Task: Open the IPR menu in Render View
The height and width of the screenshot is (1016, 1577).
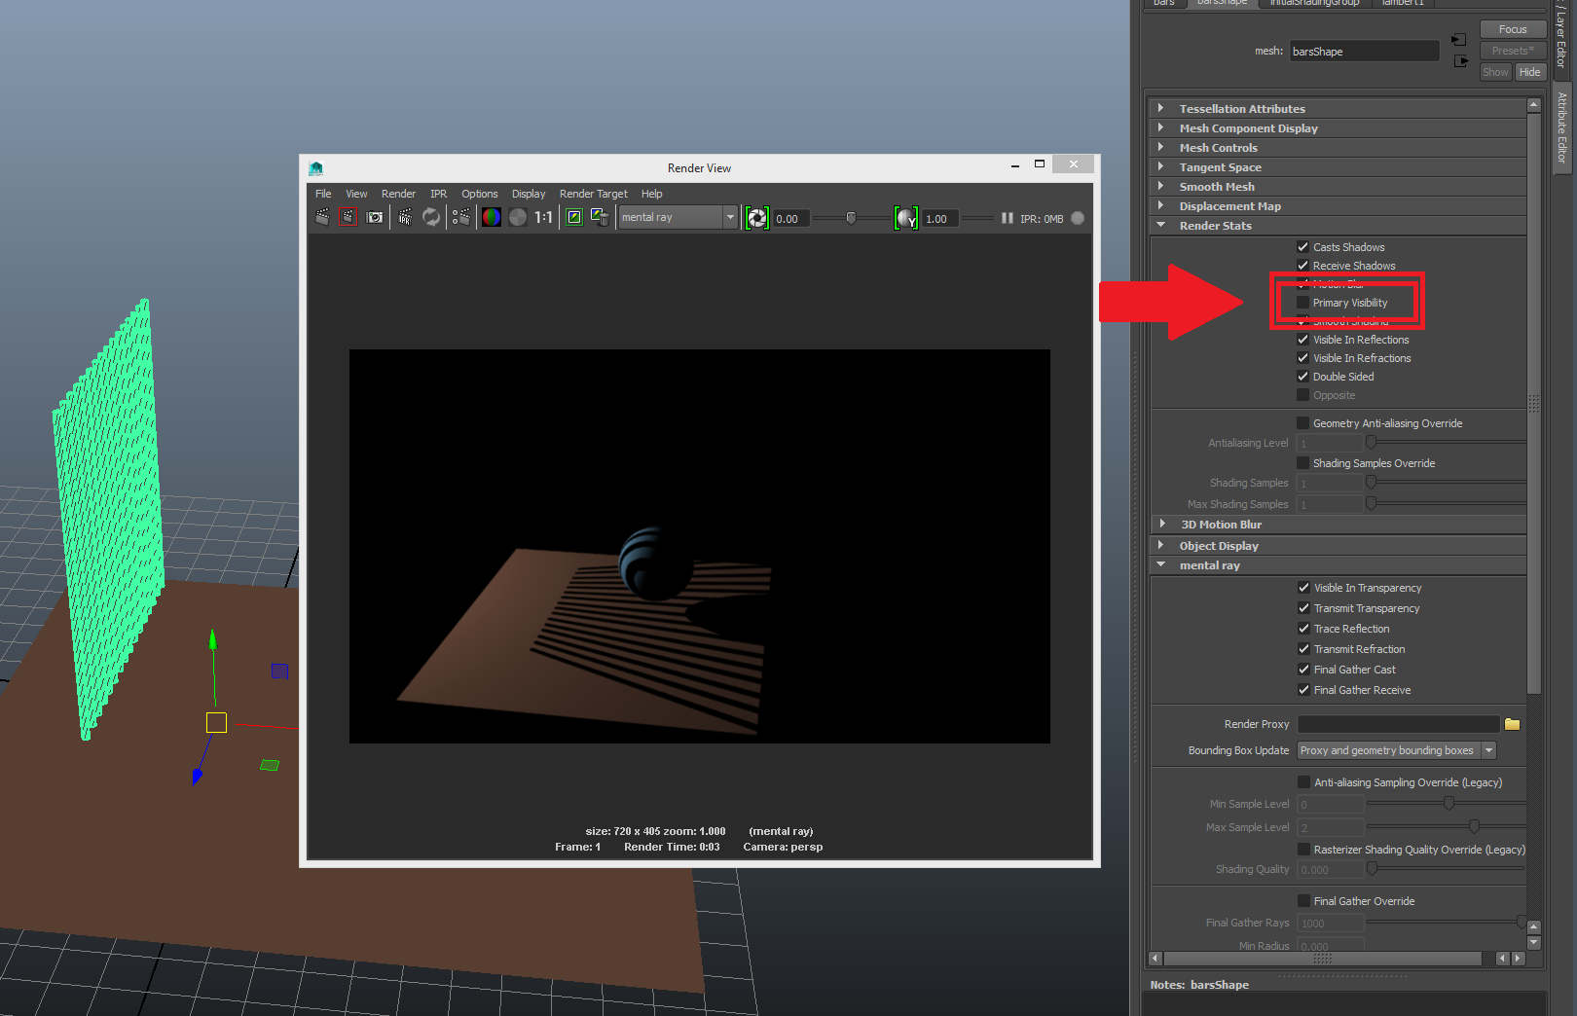Action: tap(438, 194)
